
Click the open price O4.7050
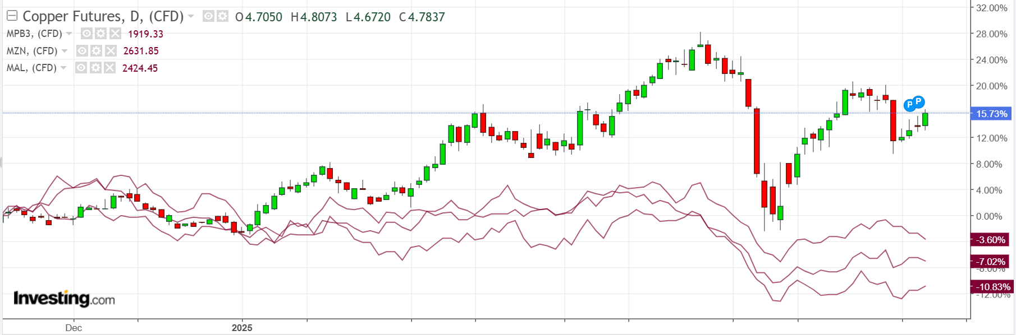(259, 17)
